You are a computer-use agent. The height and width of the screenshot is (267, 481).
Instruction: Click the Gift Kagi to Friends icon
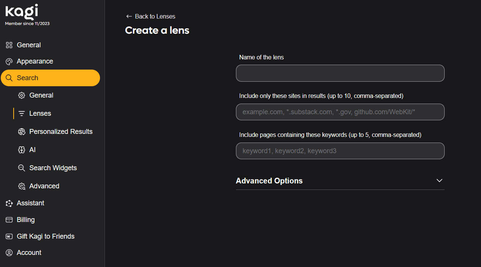click(x=9, y=236)
